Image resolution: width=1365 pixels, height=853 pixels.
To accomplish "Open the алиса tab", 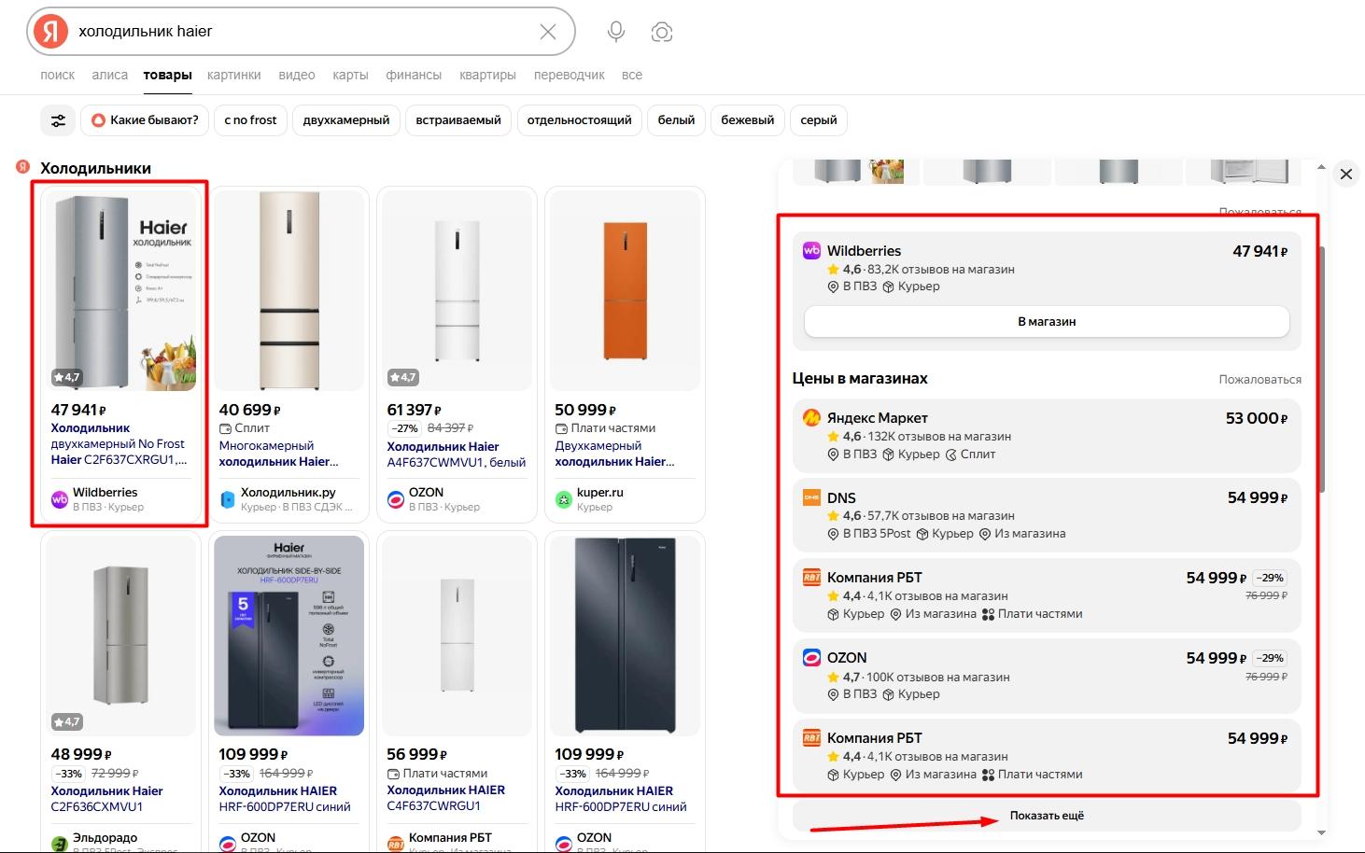I will point(110,75).
